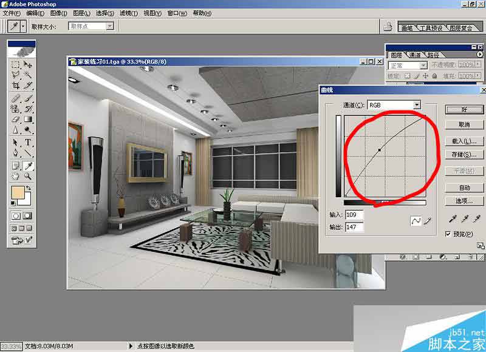Select the Clone Stamp tool
The image size is (486, 352).
coord(16,109)
